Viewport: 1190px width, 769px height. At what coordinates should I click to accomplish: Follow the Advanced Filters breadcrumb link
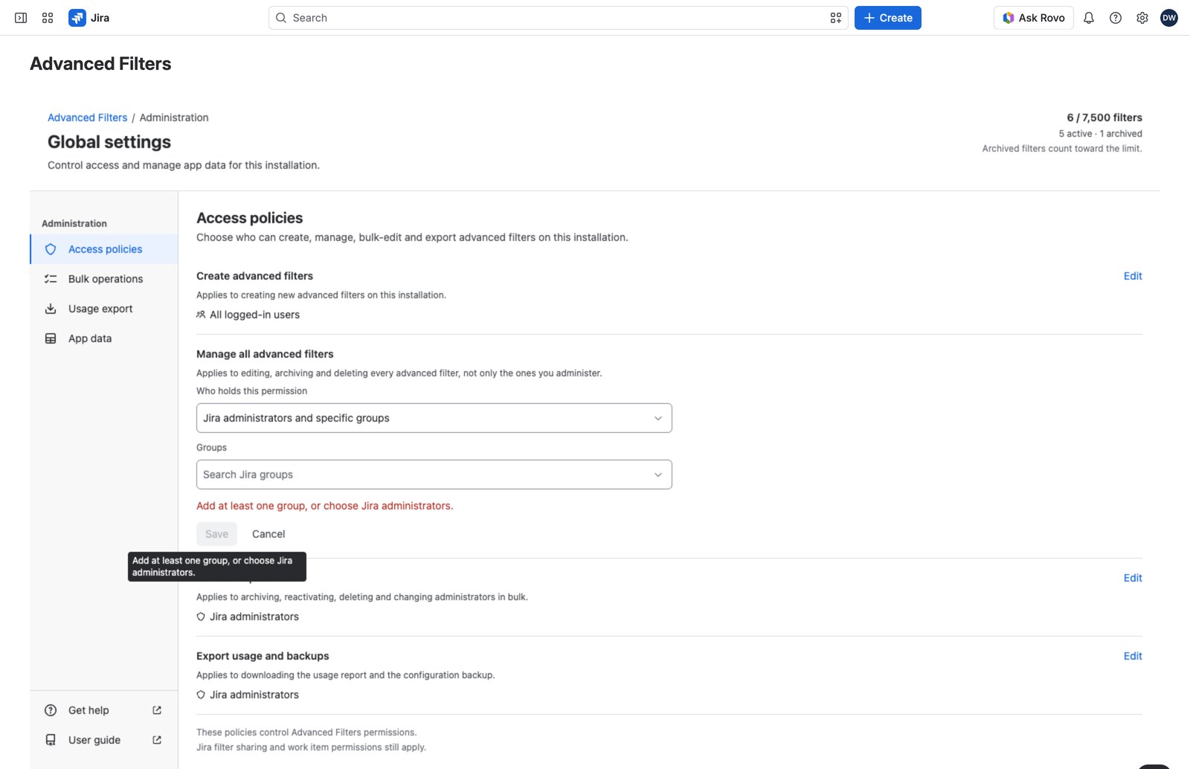pos(88,118)
